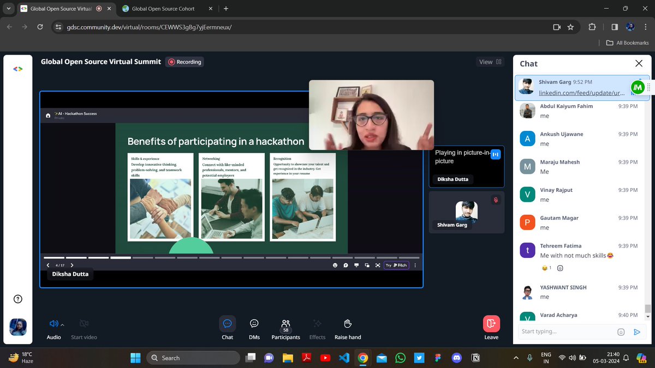Open the Chat panel button
The width and height of the screenshot is (655, 368).
228,328
